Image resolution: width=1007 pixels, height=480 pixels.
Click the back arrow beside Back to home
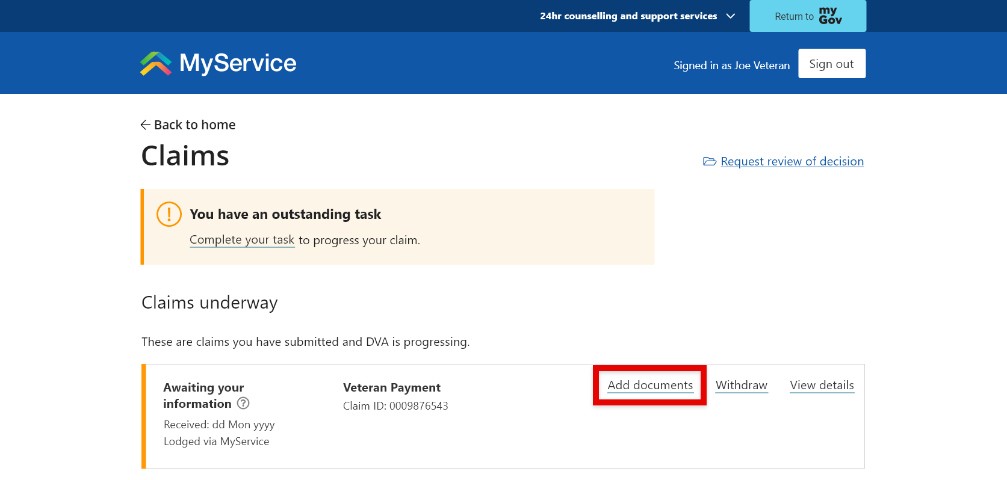145,125
